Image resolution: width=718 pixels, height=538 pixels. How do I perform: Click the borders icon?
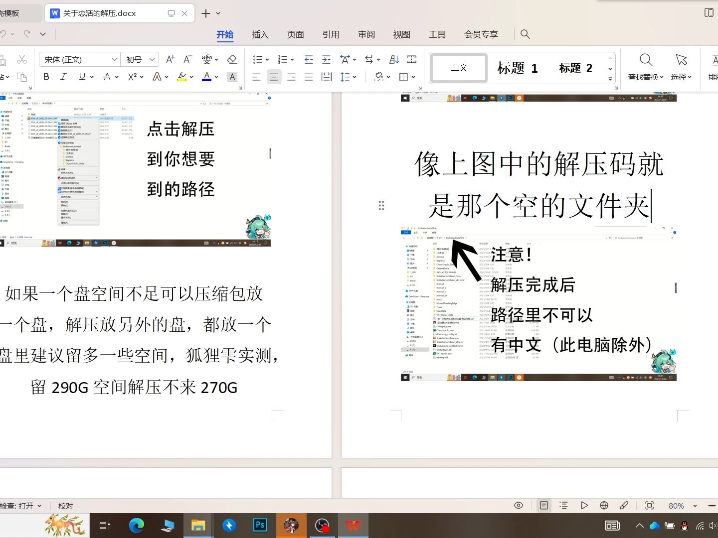404,77
